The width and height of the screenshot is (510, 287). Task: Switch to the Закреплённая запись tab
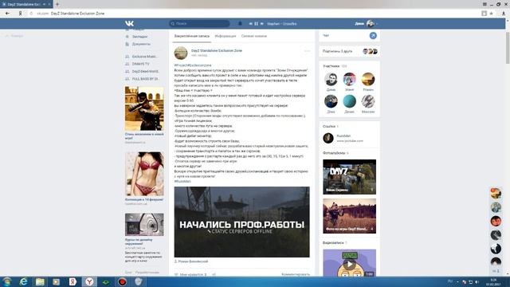click(x=191, y=36)
